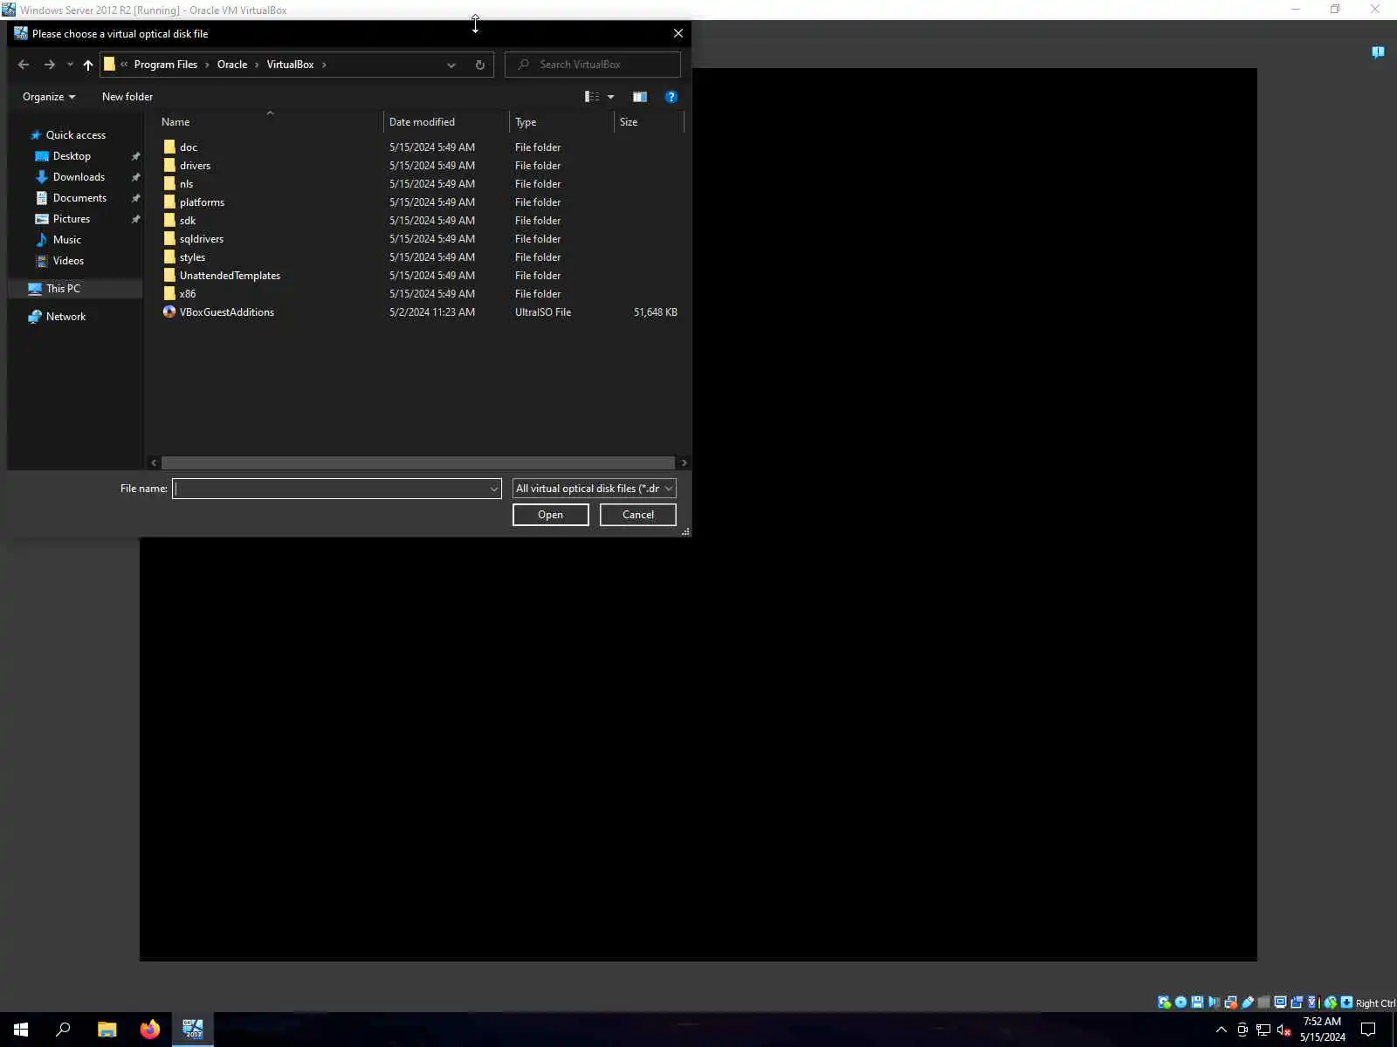The height and width of the screenshot is (1047, 1397).
Task: Open Music in the navigation pane
Action: pos(66,240)
